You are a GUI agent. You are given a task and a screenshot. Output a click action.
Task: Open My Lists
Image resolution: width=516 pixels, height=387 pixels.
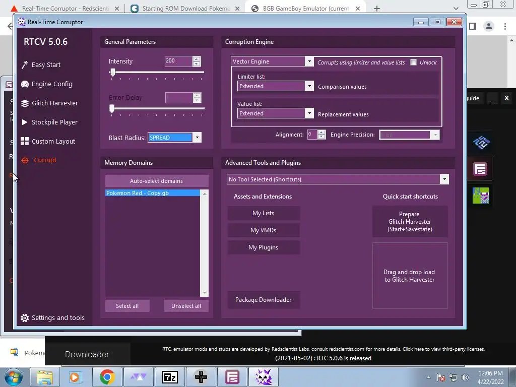pos(263,213)
